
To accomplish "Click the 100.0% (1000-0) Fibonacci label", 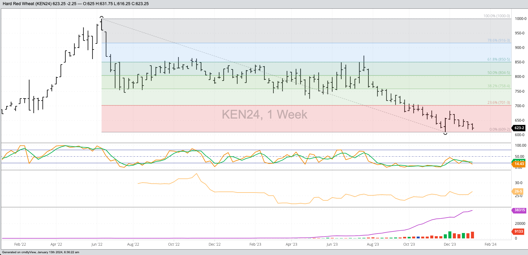I will pos(497,16).
